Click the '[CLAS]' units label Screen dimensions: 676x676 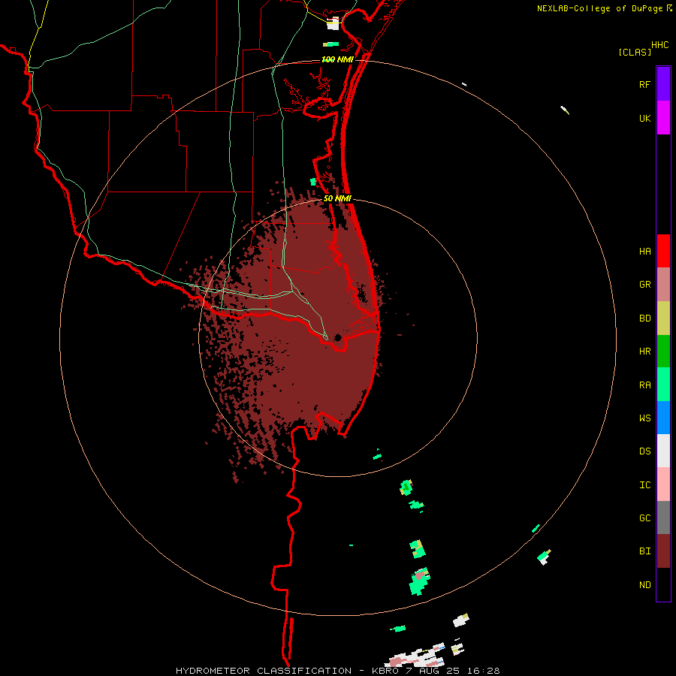coord(635,53)
